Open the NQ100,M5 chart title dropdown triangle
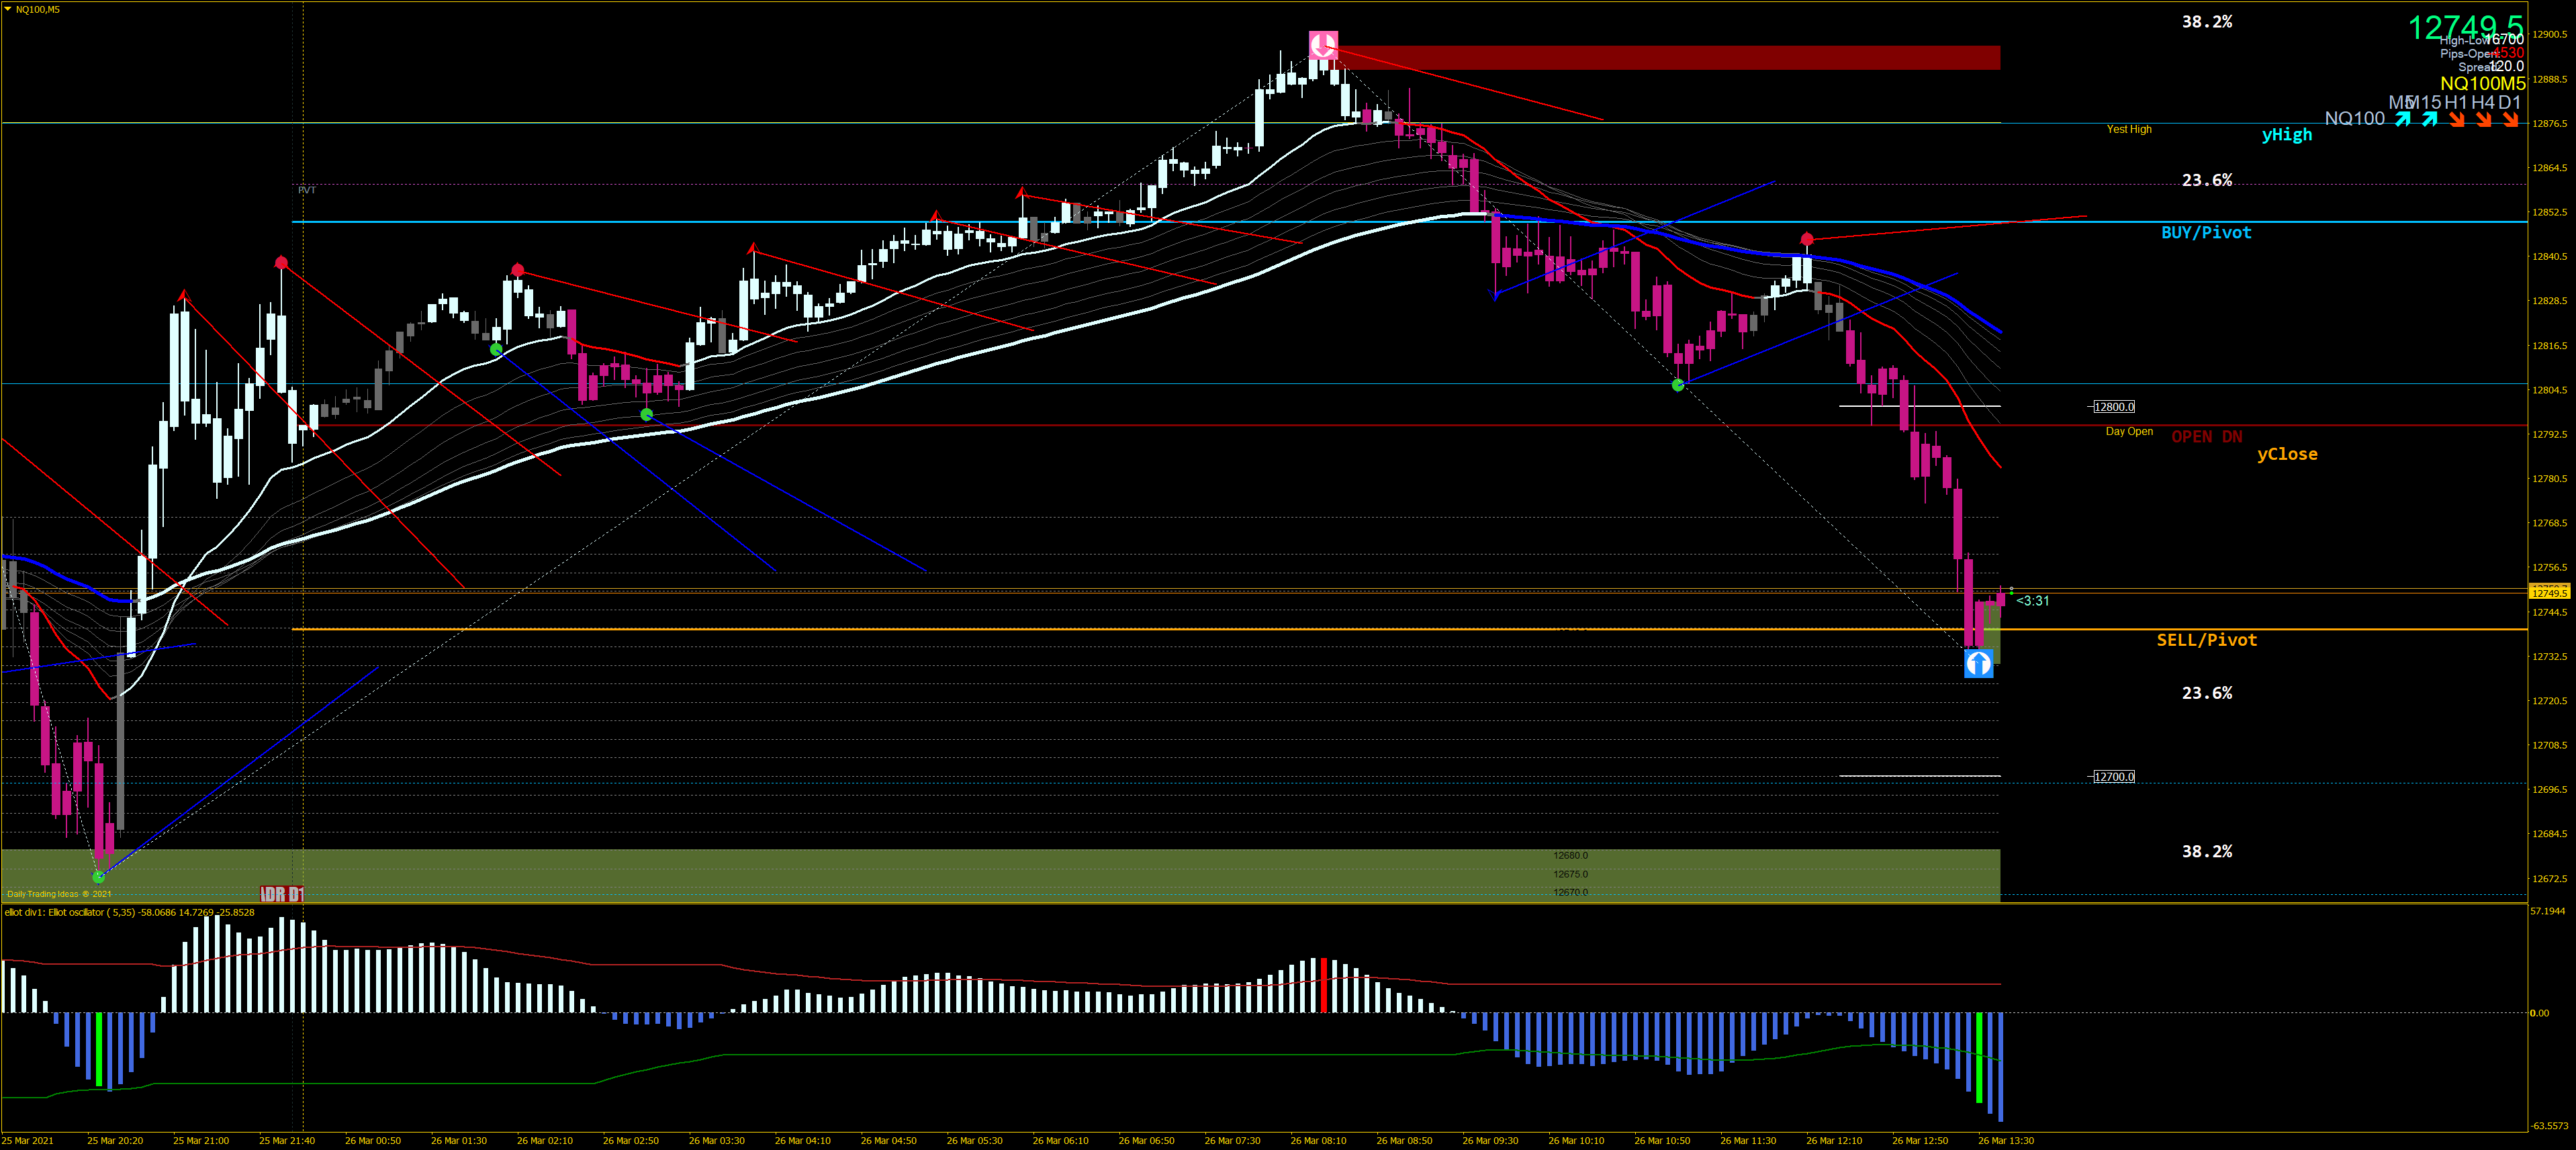Image resolution: width=2576 pixels, height=1150 pixels. (8, 9)
